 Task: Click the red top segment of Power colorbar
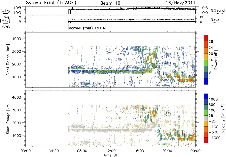[206, 38]
